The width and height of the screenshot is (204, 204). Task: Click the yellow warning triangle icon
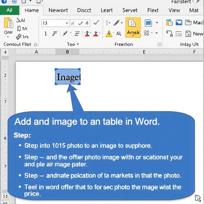(109, 34)
